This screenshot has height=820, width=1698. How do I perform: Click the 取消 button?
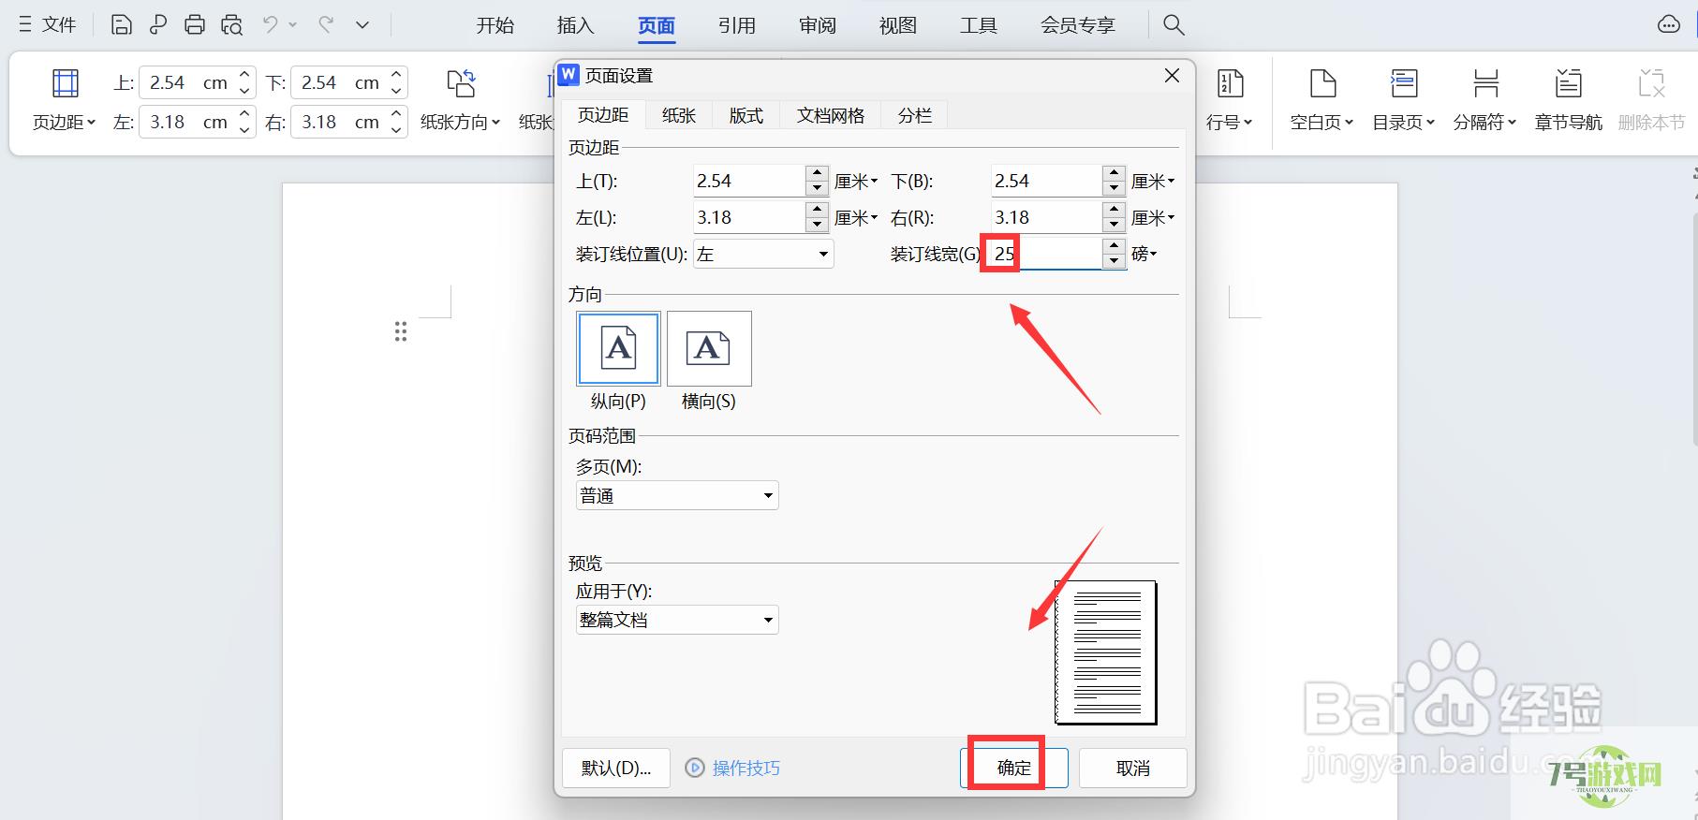click(x=1133, y=768)
